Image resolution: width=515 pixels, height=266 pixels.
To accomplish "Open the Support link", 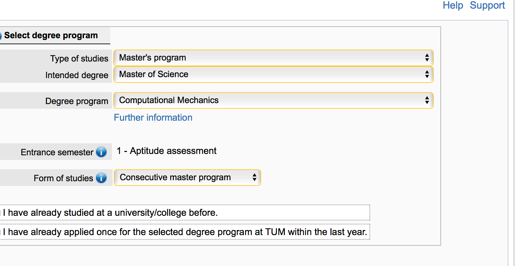I will click(487, 5).
